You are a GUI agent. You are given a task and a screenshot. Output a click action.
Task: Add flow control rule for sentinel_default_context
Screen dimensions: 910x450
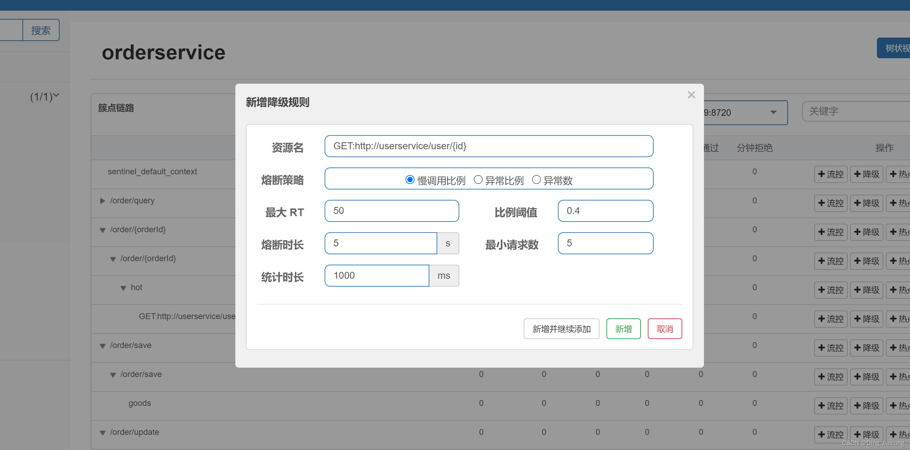click(831, 174)
